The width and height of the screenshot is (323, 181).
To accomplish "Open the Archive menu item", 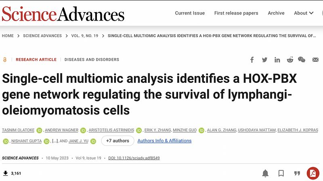I will point(276,13).
